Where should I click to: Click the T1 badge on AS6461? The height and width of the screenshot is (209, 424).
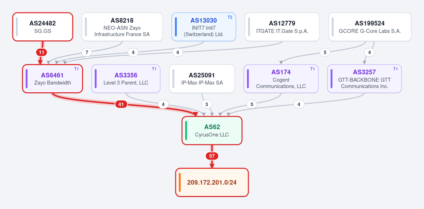tap(76, 69)
